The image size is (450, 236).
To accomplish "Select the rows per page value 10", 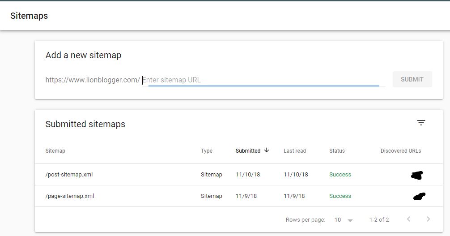I will point(338,220).
